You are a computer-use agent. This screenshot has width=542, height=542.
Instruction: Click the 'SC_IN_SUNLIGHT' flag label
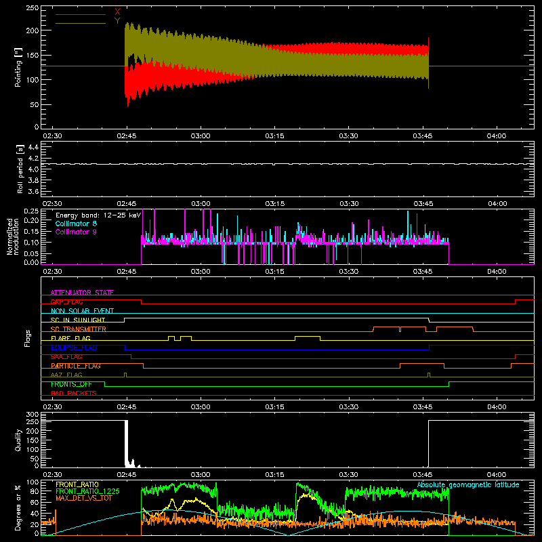click(78, 320)
